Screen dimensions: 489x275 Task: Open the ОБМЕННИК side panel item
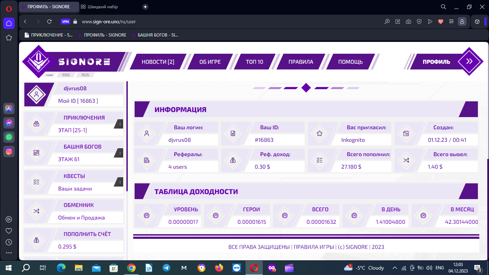[73, 211]
